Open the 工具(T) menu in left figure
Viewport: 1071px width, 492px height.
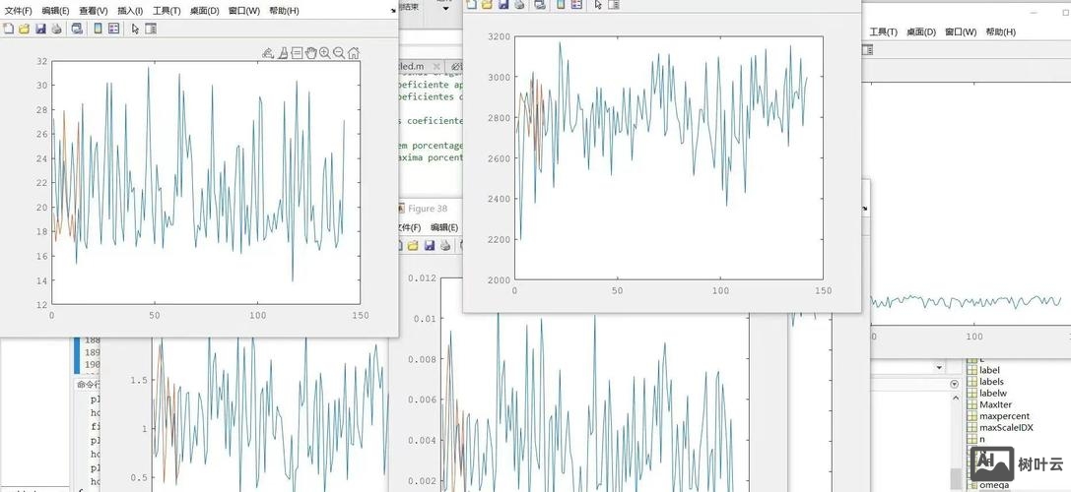pos(166,11)
